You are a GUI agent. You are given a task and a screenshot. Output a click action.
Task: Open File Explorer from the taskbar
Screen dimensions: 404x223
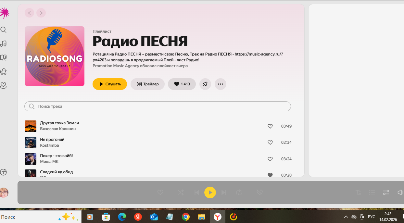coord(202,217)
